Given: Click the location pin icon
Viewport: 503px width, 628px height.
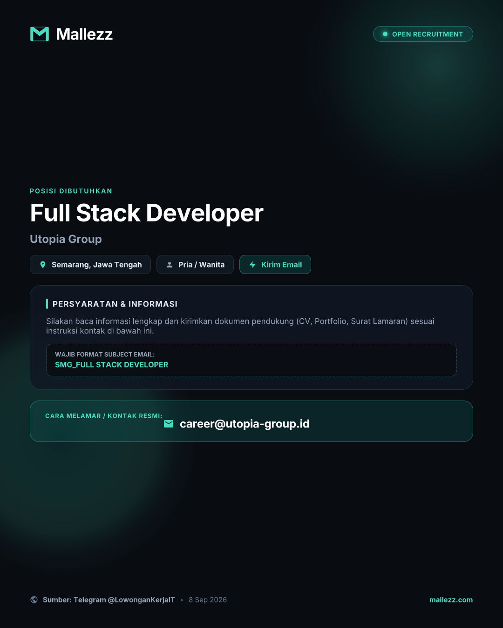Looking at the screenshot, I should coord(43,265).
